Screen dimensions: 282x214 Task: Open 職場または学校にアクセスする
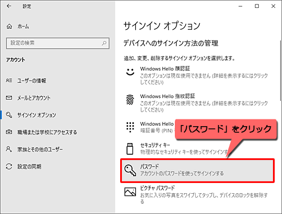pyautogui.click(x=58, y=132)
